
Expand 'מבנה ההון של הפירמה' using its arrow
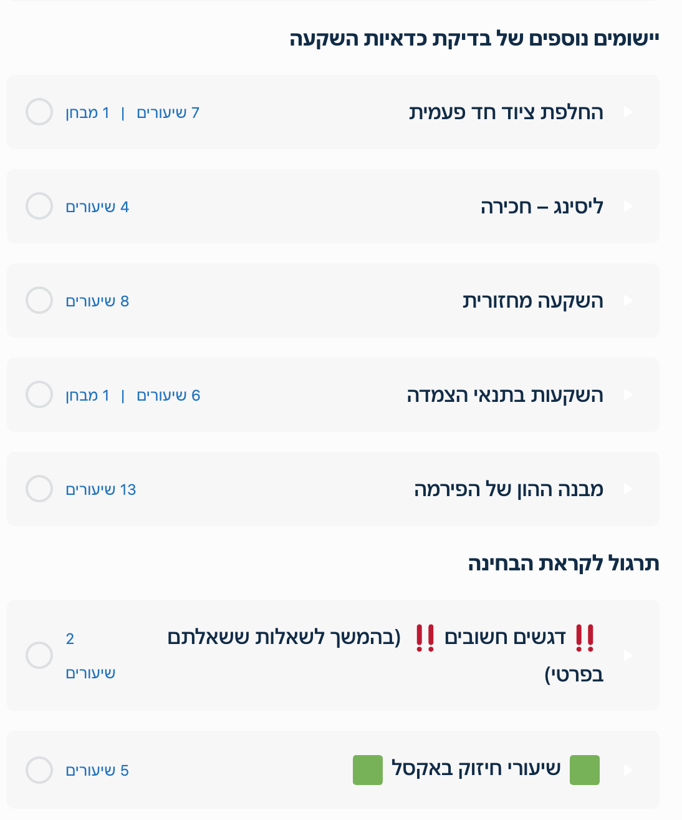click(628, 489)
